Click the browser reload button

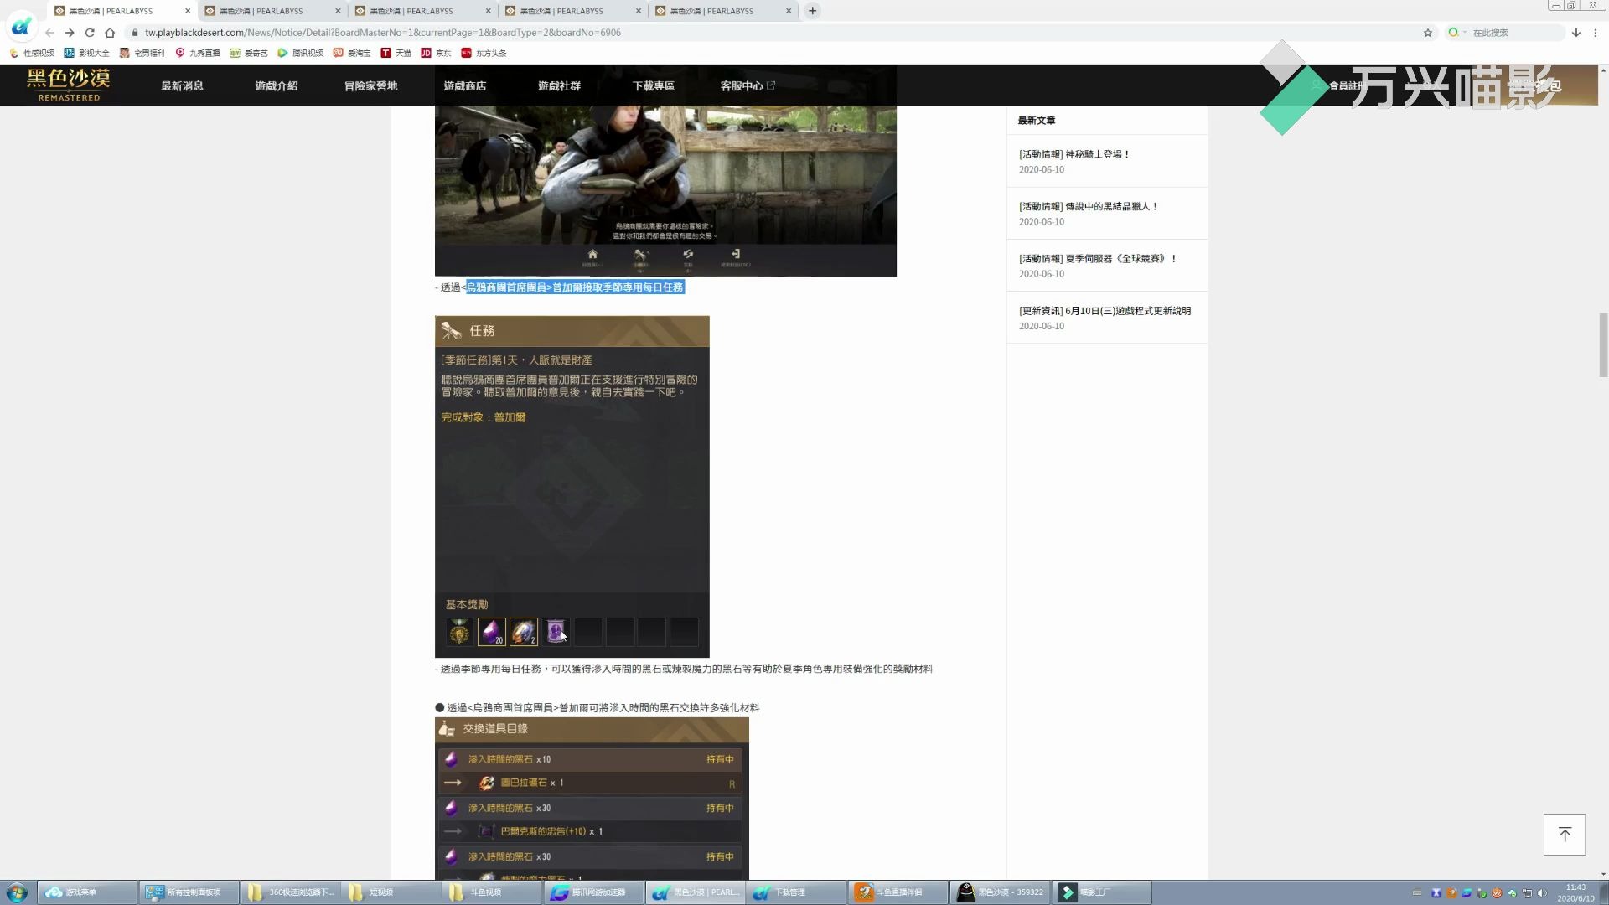pos(90,33)
